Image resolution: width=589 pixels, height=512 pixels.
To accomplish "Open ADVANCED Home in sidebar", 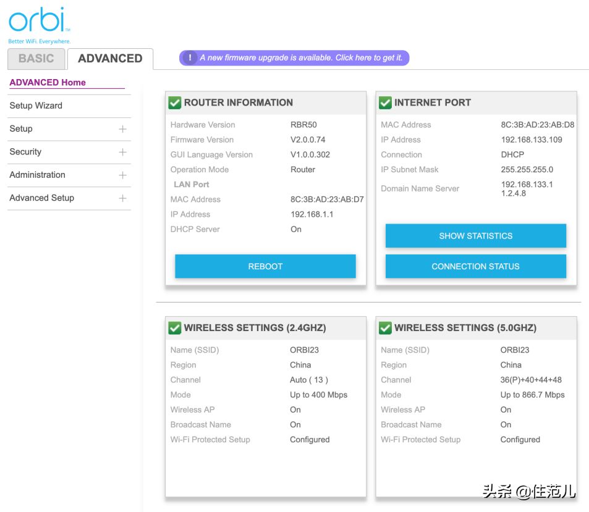I will (x=48, y=82).
